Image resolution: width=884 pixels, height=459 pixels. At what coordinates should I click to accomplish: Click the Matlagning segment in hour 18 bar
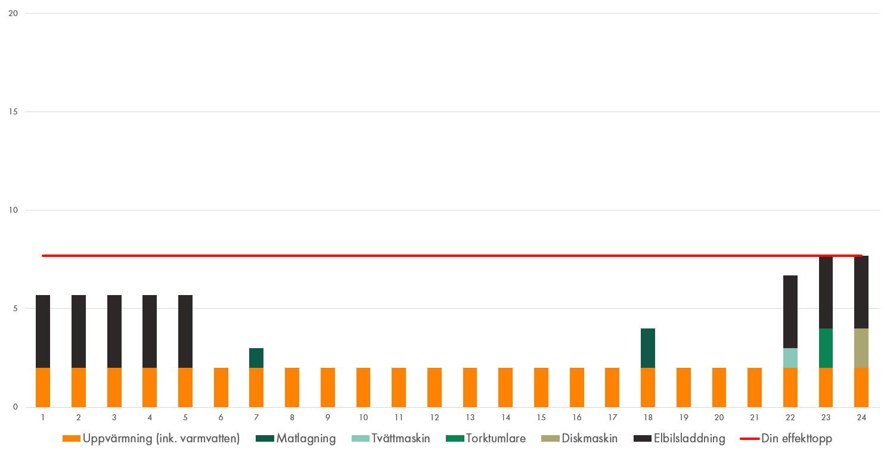pos(648,348)
